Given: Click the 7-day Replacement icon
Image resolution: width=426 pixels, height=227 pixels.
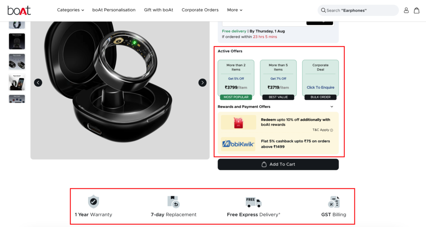Looking at the screenshot, I should [173, 202].
